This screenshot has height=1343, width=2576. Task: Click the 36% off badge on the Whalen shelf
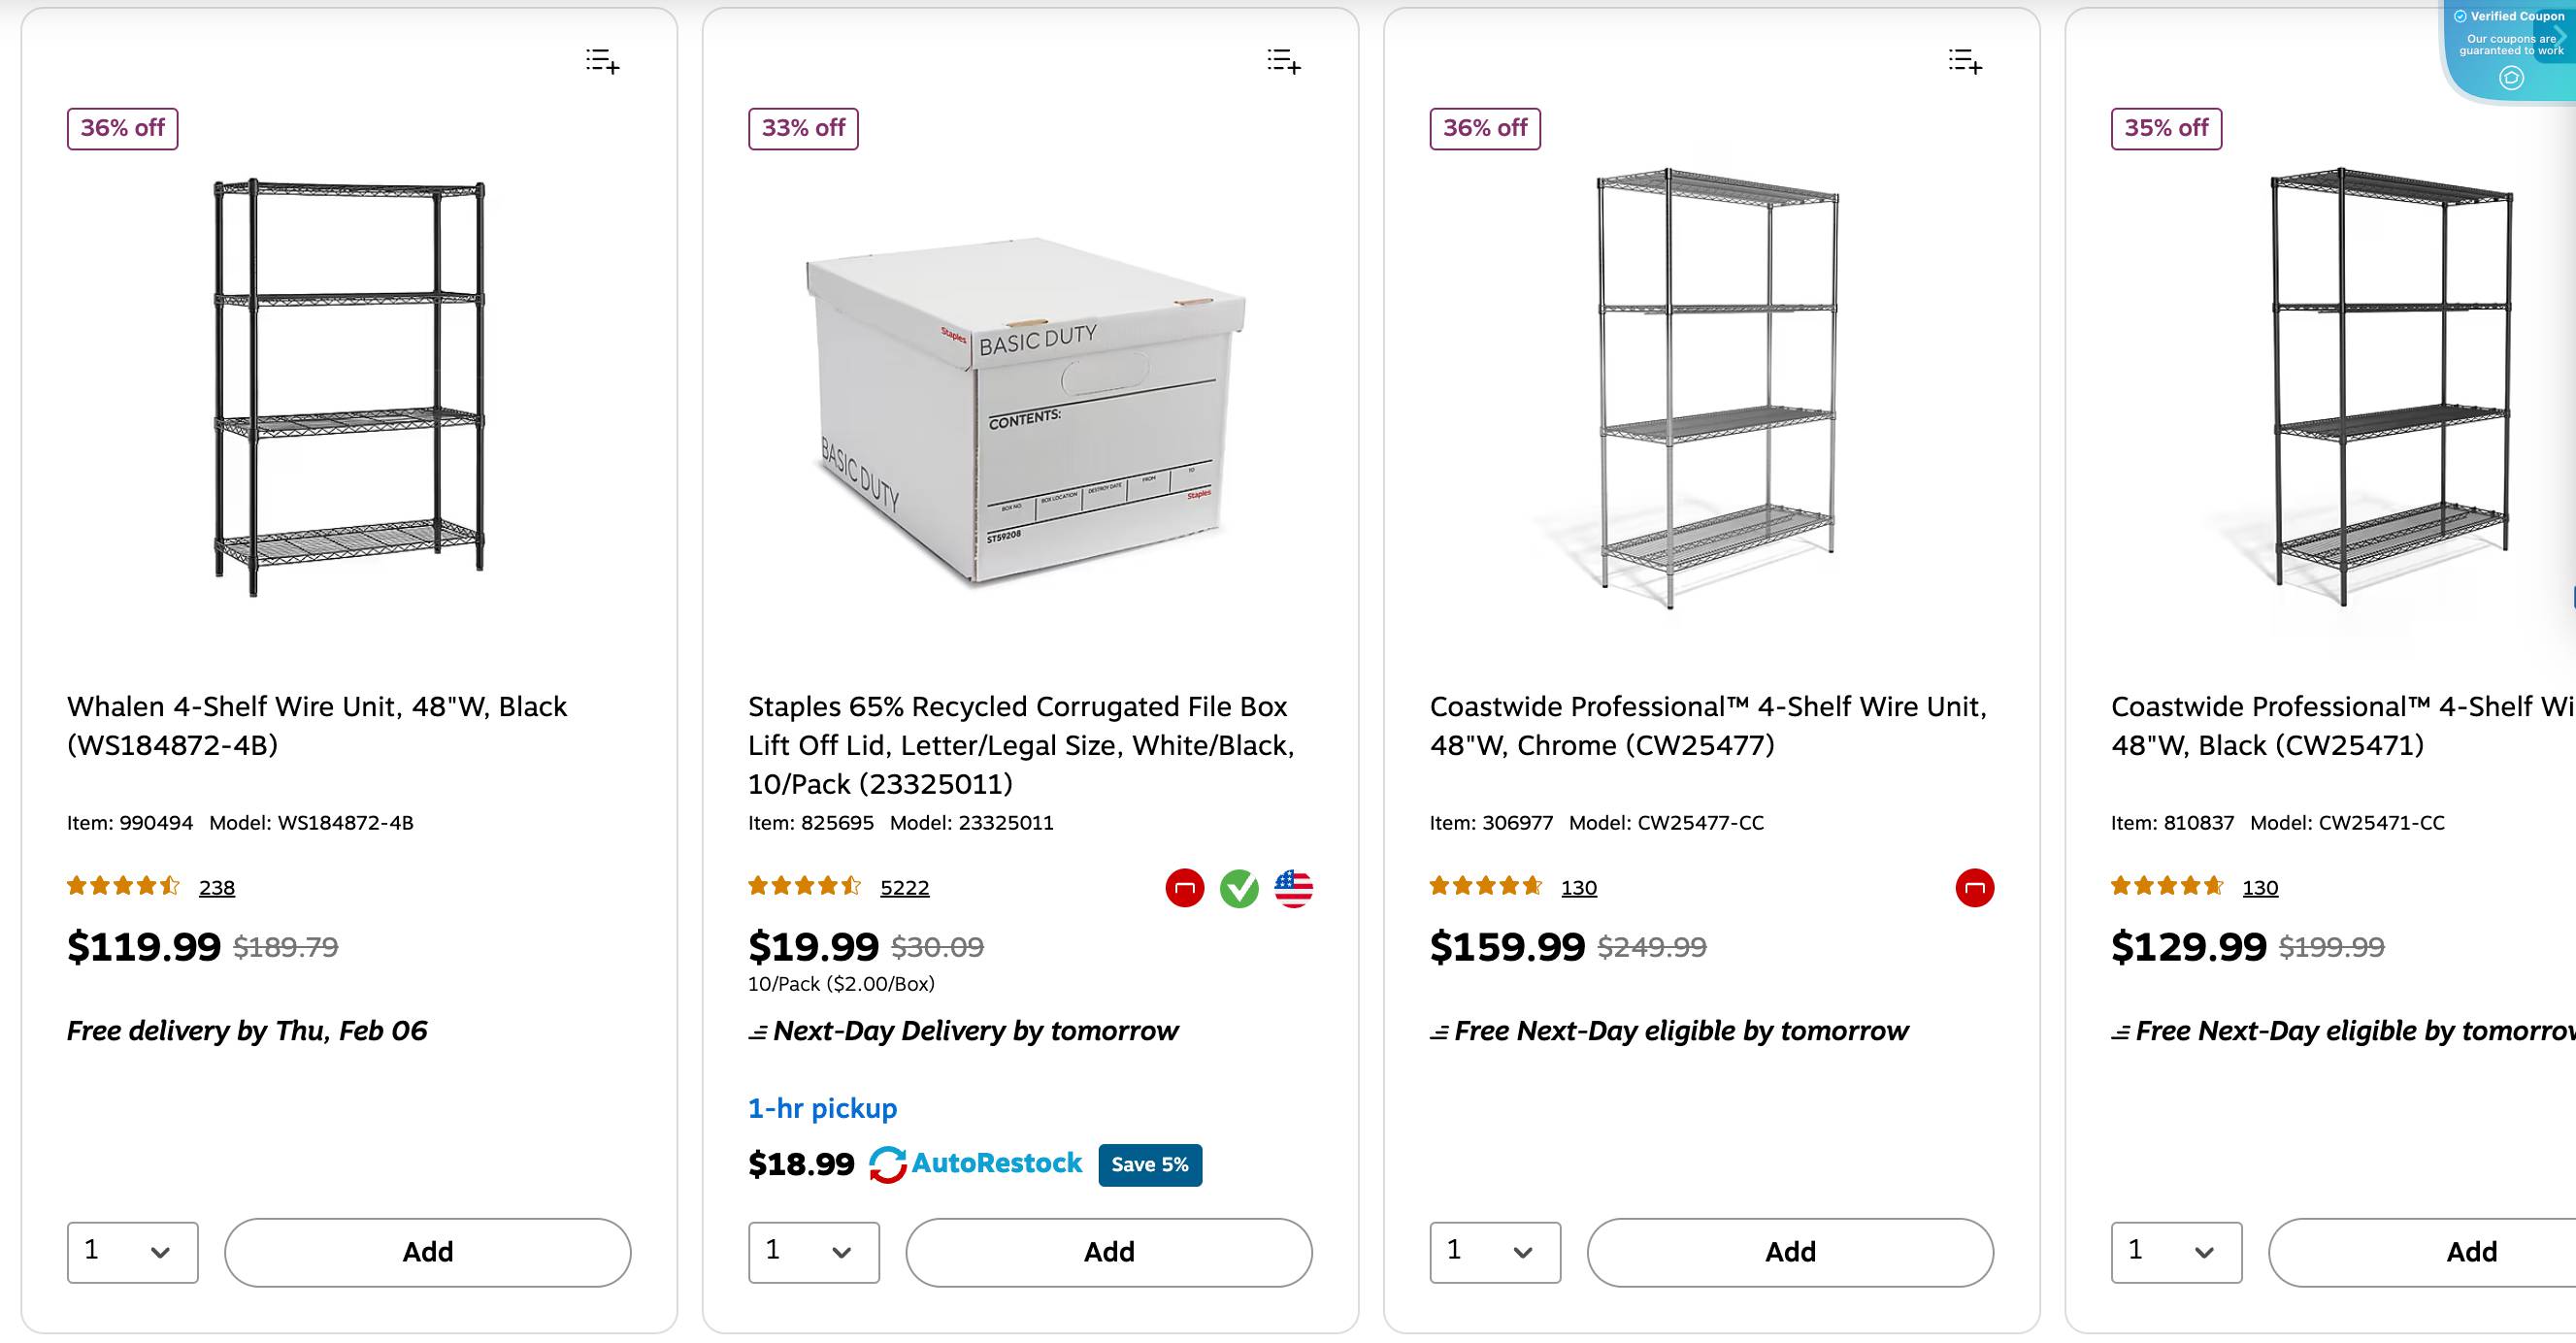coord(121,127)
